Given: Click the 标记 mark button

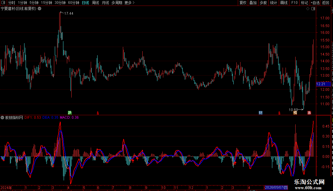Looking at the screenshot, I should 304,3.
